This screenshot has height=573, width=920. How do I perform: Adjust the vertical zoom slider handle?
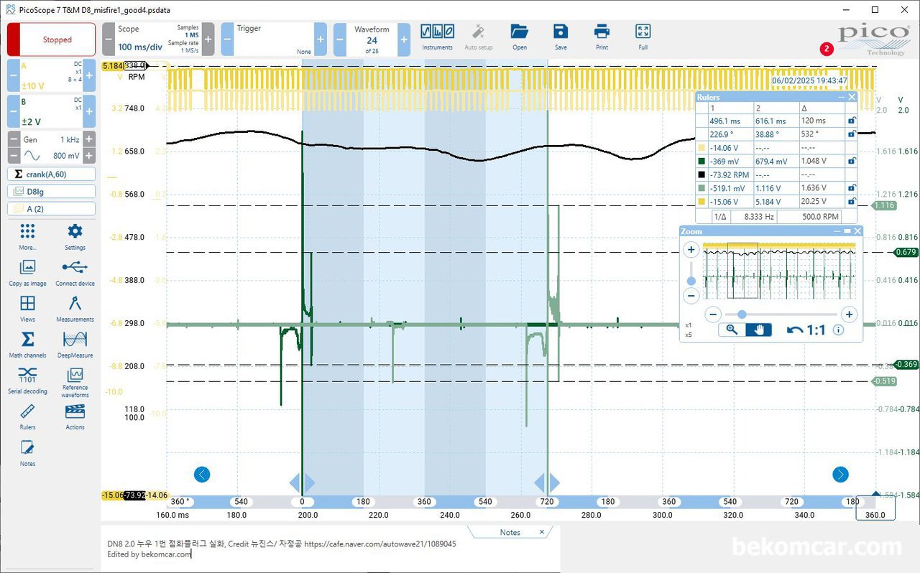pyautogui.click(x=691, y=281)
